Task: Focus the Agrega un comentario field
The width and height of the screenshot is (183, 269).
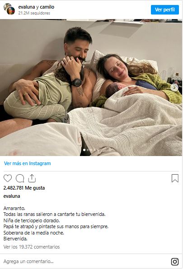Action: (x=85, y=261)
